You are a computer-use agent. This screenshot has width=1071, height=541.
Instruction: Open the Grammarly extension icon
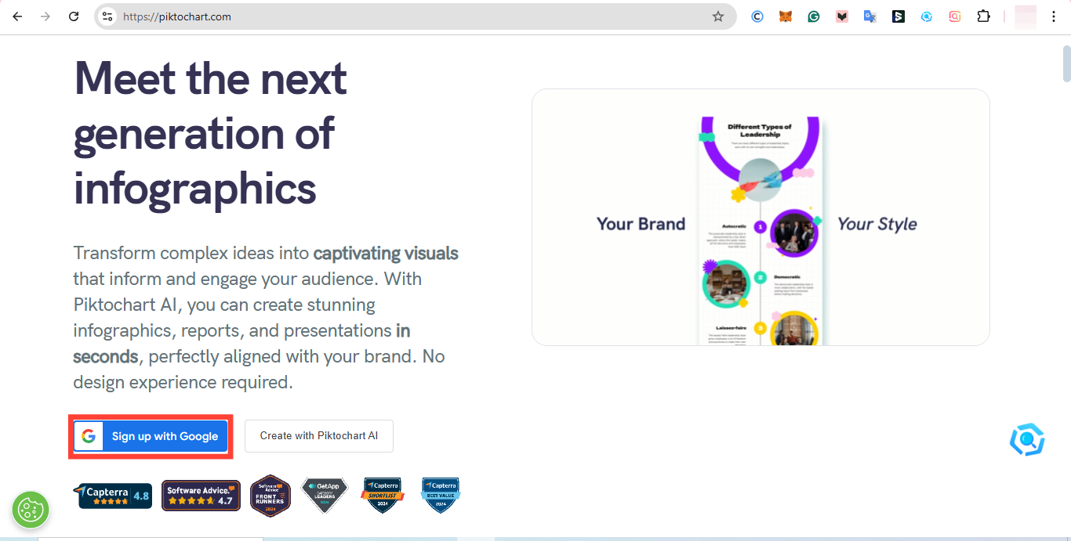(x=814, y=16)
